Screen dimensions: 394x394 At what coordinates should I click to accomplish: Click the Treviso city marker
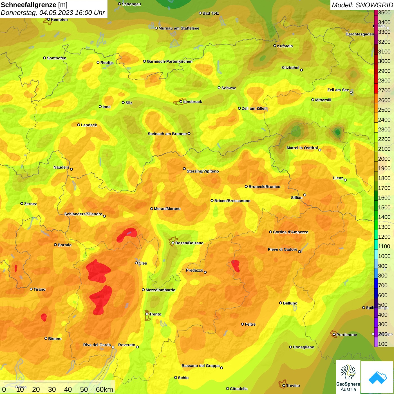pyautogui.click(x=284, y=386)
